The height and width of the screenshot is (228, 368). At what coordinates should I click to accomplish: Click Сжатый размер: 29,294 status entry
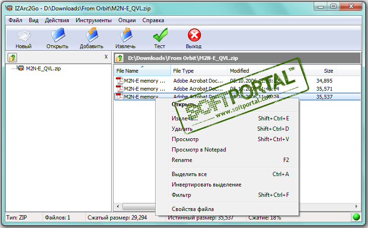coord(117,218)
